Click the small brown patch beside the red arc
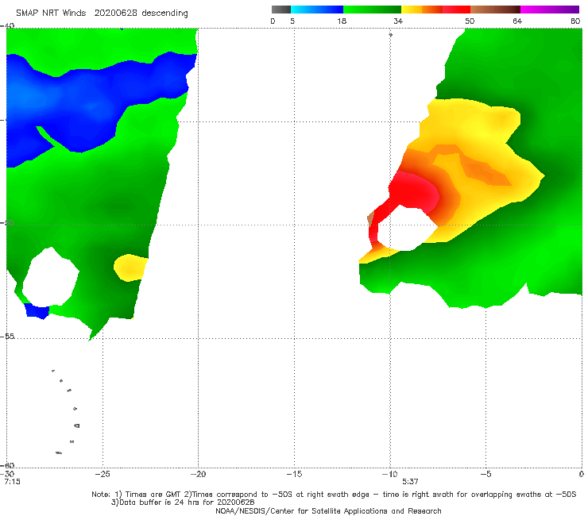Viewport: 588px width, 516px height. 370,218
